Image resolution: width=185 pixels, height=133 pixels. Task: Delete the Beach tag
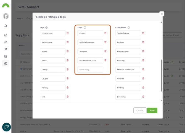tap(68, 60)
